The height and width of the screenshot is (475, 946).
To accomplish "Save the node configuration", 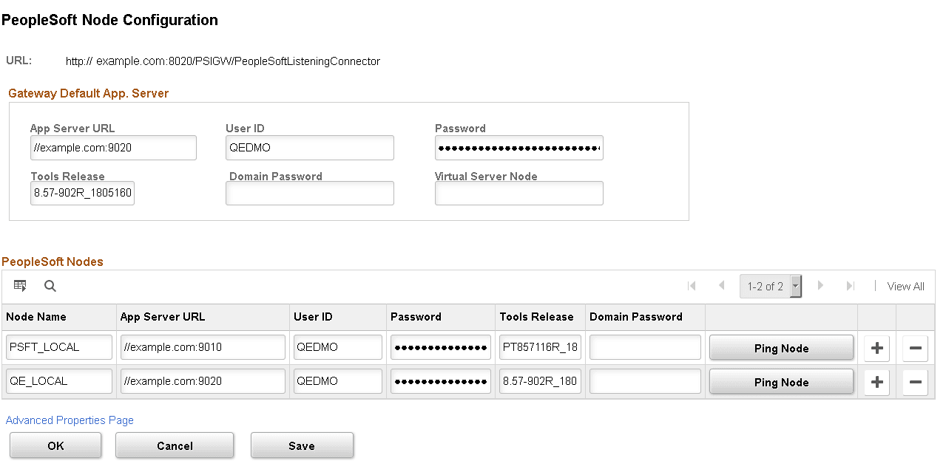I will point(302,445).
